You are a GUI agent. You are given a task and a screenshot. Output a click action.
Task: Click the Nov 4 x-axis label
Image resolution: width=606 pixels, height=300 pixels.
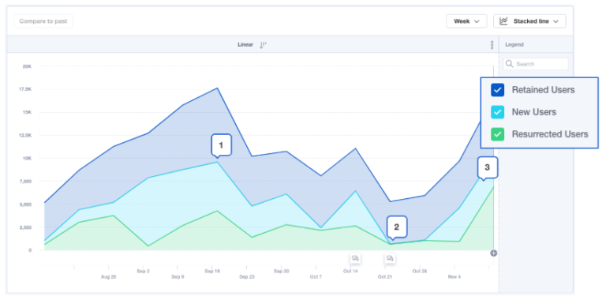(x=454, y=277)
